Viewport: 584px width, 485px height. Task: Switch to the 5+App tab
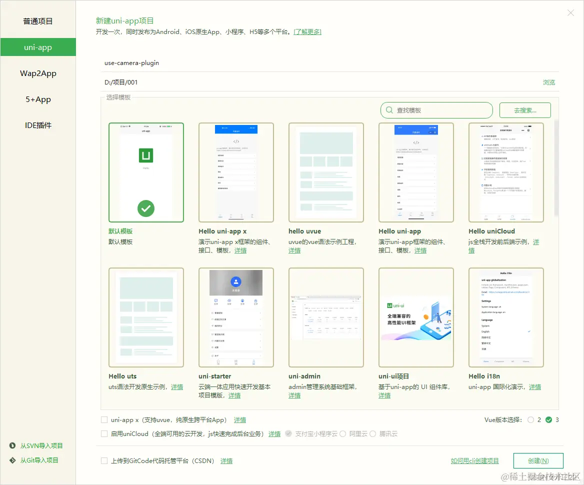coord(37,99)
